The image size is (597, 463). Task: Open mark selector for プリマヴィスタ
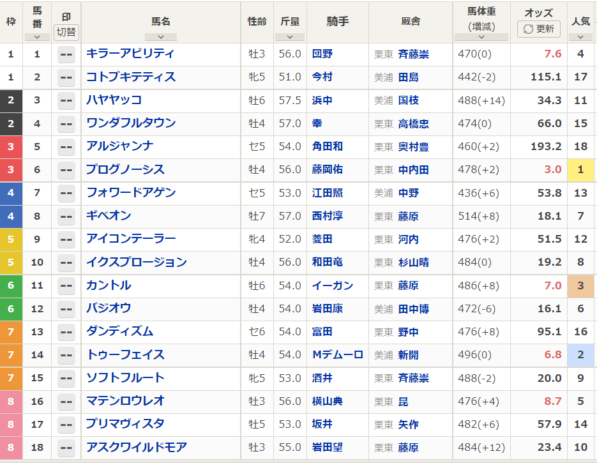(x=66, y=425)
